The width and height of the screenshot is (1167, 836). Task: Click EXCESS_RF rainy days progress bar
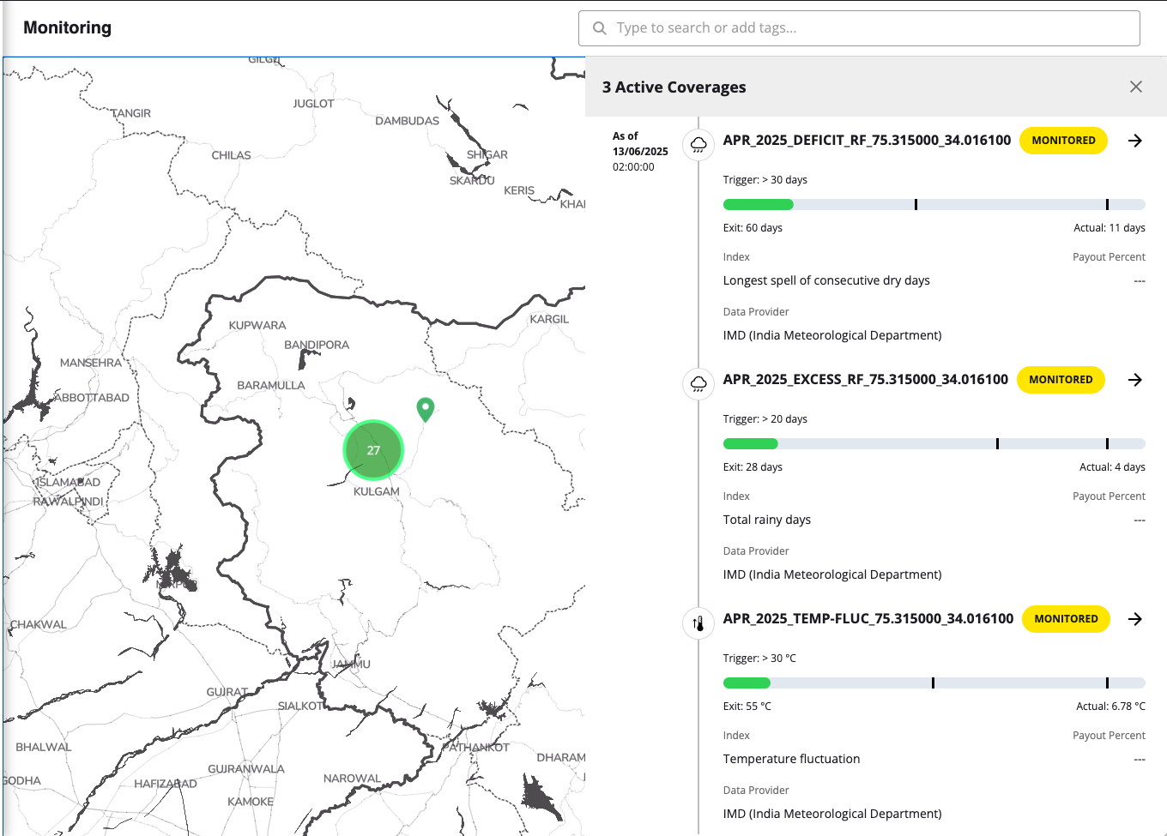(934, 444)
